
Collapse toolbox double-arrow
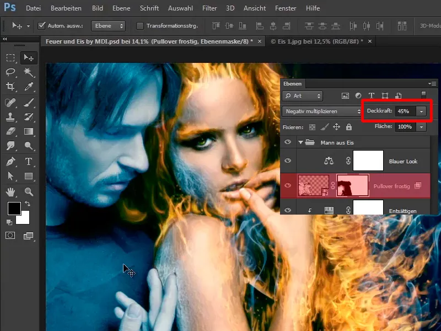pos(4,39)
